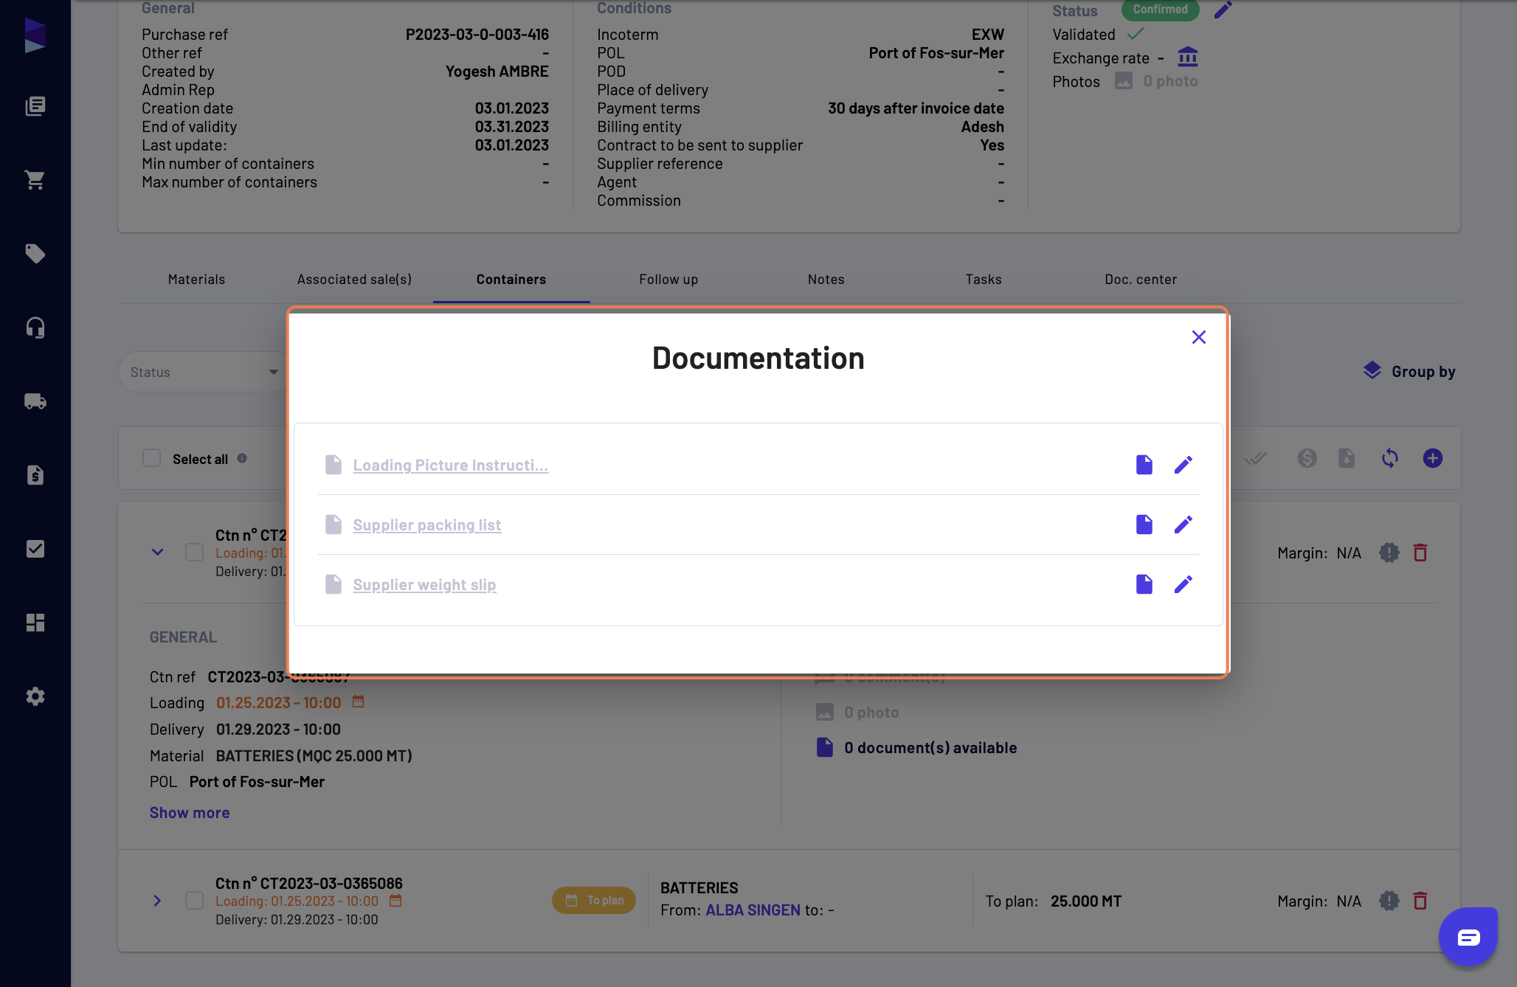Open the checkbox tasks icon in sidebar

pyautogui.click(x=35, y=549)
